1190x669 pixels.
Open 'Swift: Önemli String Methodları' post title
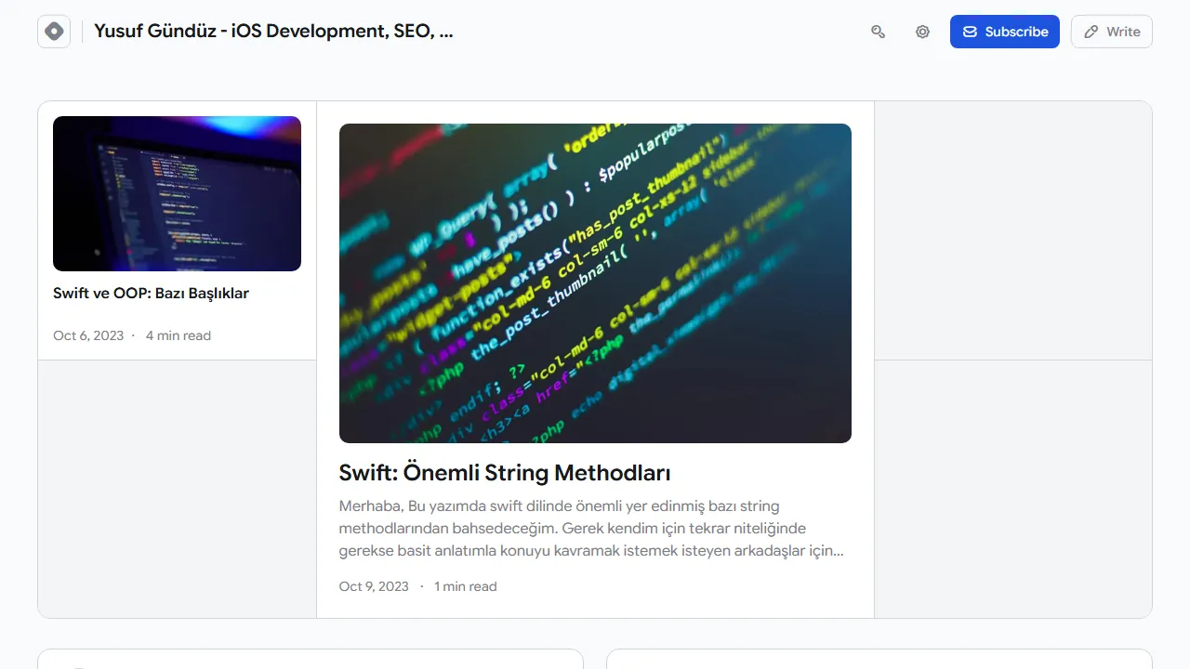pyautogui.click(x=505, y=473)
